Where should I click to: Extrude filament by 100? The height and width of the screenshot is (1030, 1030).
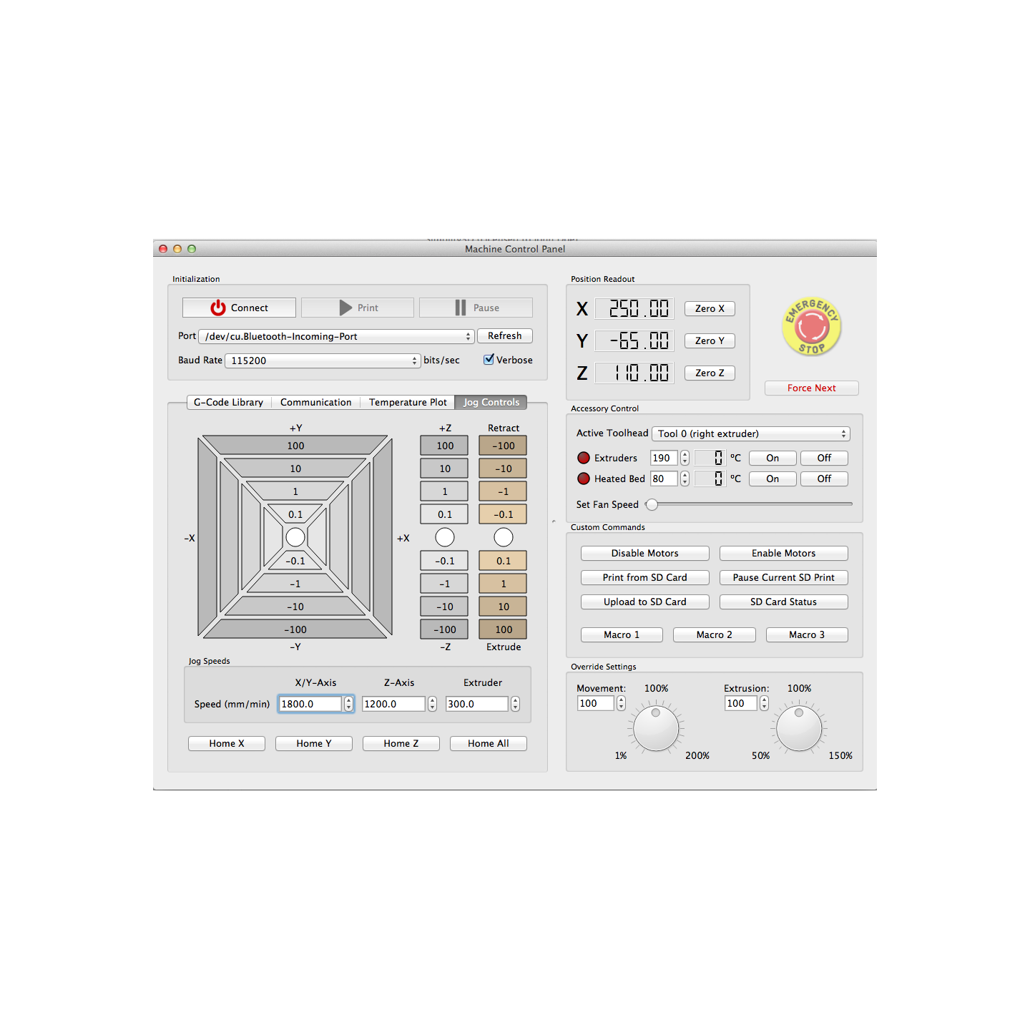coord(504,629)
